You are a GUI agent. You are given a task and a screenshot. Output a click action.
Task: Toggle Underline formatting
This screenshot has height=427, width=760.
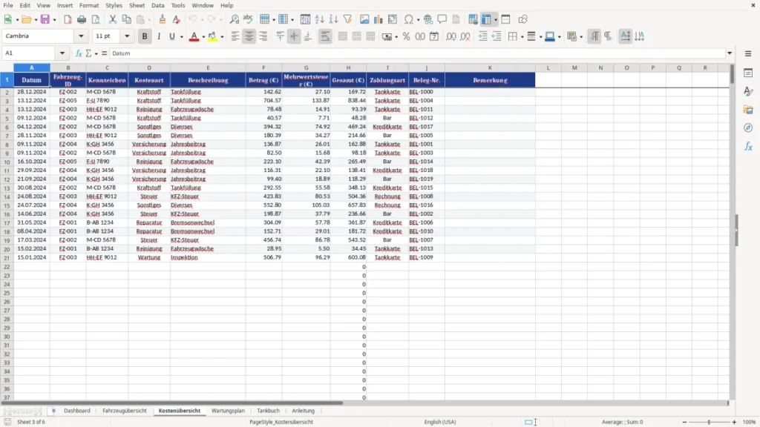[x=172, y=36]
